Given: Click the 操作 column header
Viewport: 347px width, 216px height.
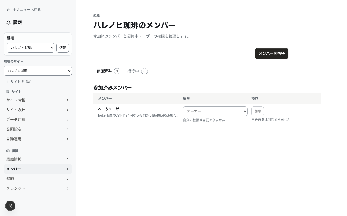Looking at the screenshot, I should coord(255,99).
